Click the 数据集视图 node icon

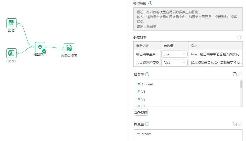point(69,48)
